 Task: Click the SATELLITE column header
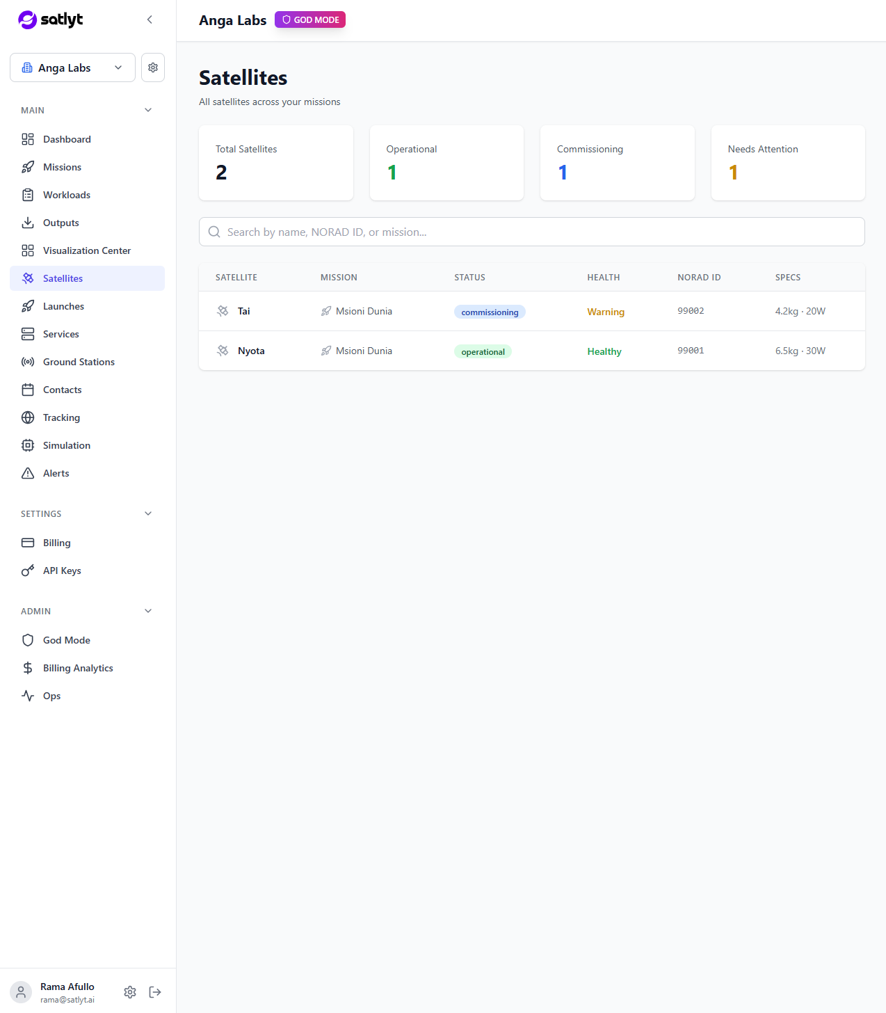[236, 277]
